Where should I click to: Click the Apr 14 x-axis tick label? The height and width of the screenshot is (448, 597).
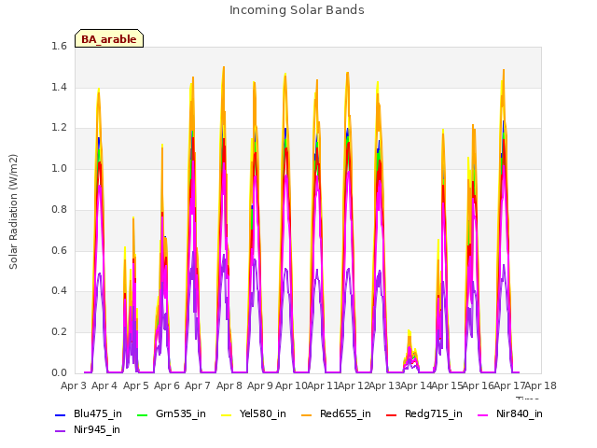[416, 385]
